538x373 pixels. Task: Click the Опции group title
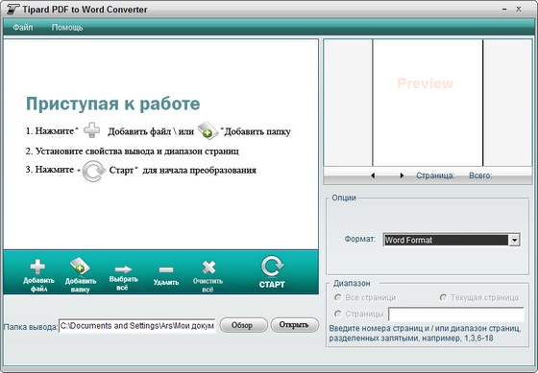(x=344, y=198)
